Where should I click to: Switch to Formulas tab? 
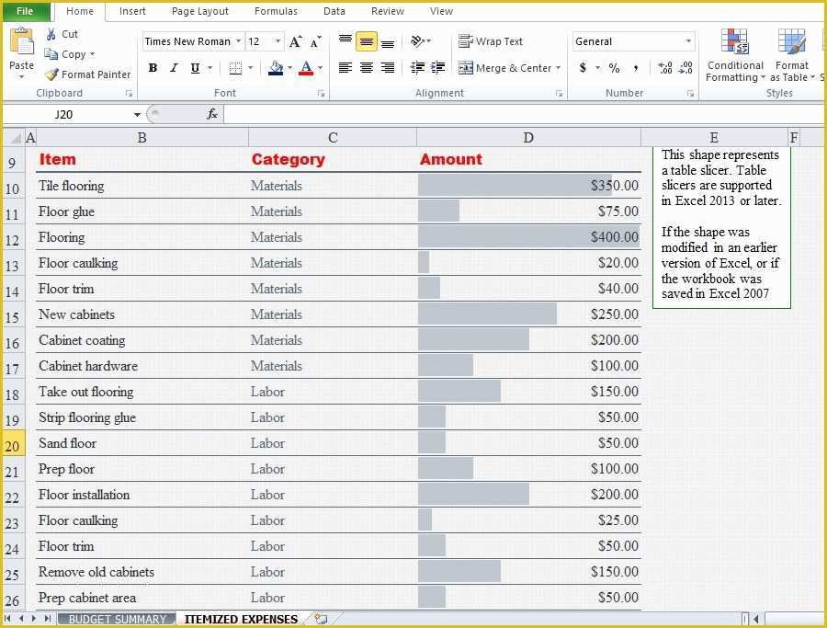pyautogui.click(x=276, y=11)
